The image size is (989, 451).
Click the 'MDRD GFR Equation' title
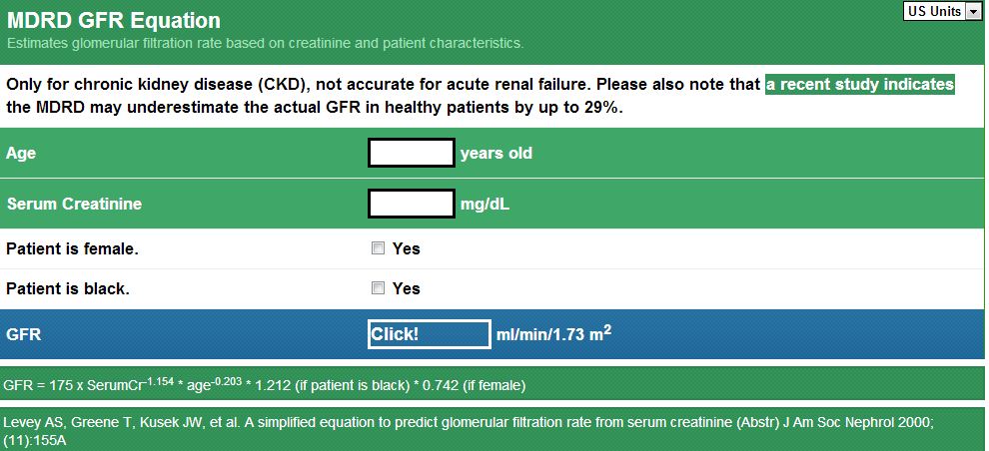point(114,20)
